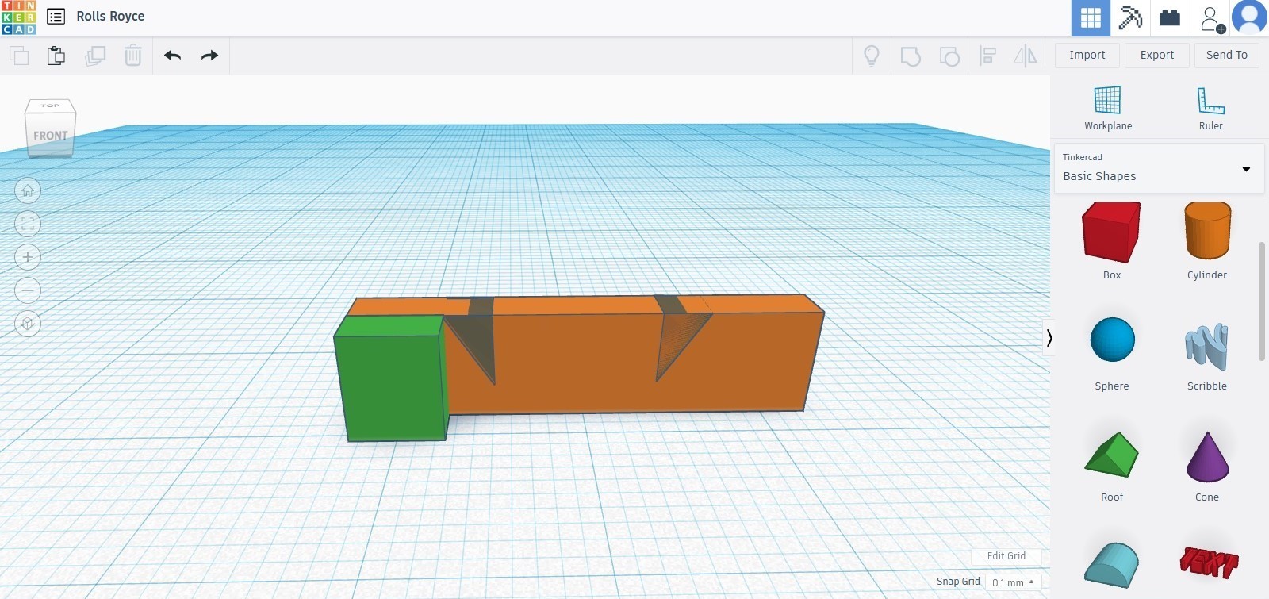
Task: Click the Rolls Royce design title
Action: [x=110, y=17]
